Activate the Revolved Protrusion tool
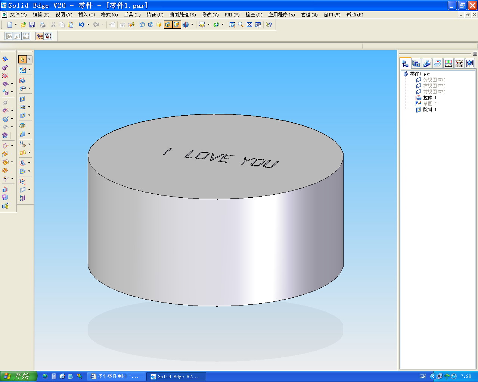 click(22, 88)
